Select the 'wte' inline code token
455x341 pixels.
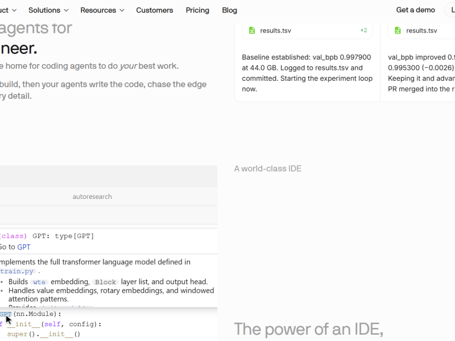click(39, 282)
